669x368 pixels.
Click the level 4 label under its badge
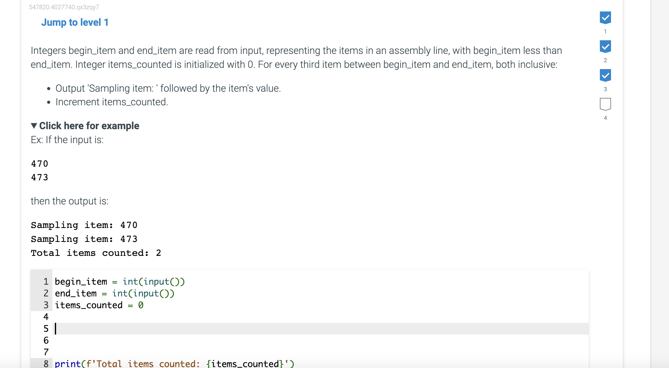tap(605, 118)
